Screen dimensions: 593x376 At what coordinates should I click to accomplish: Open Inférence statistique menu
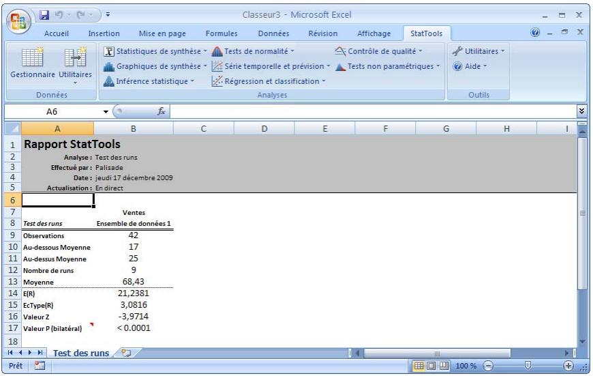[149, 81]
